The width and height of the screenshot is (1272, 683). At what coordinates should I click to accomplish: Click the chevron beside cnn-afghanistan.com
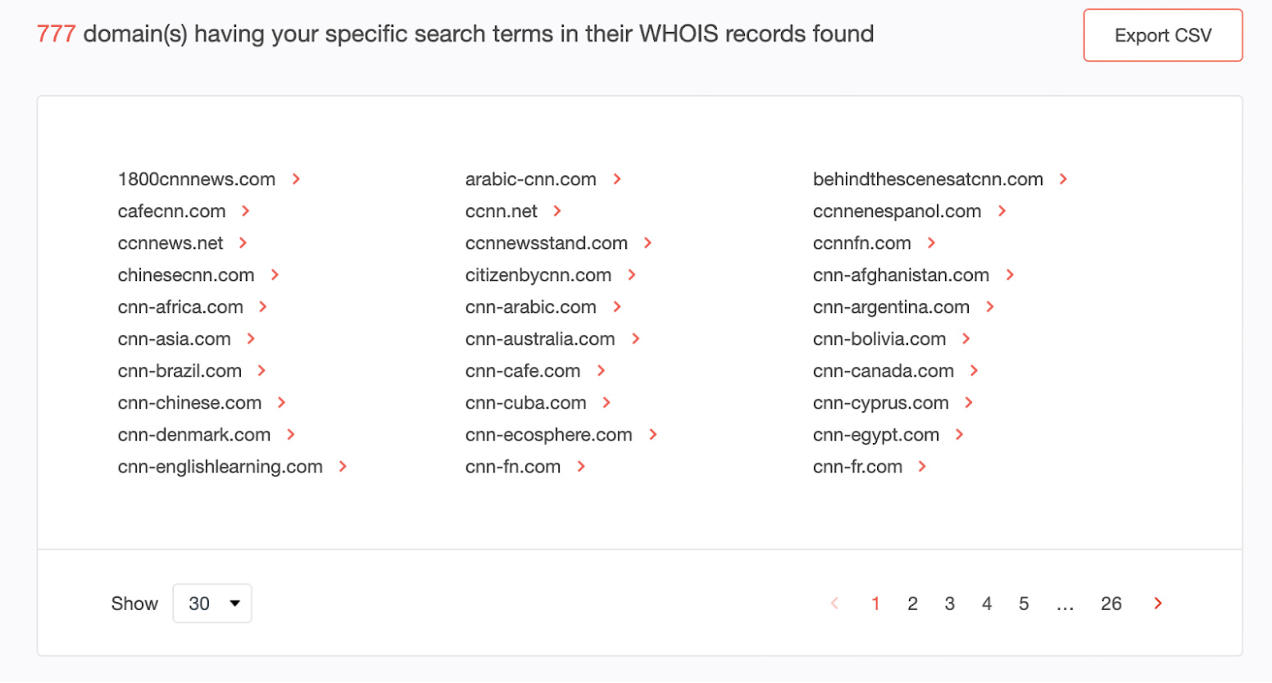[1010, 275]
